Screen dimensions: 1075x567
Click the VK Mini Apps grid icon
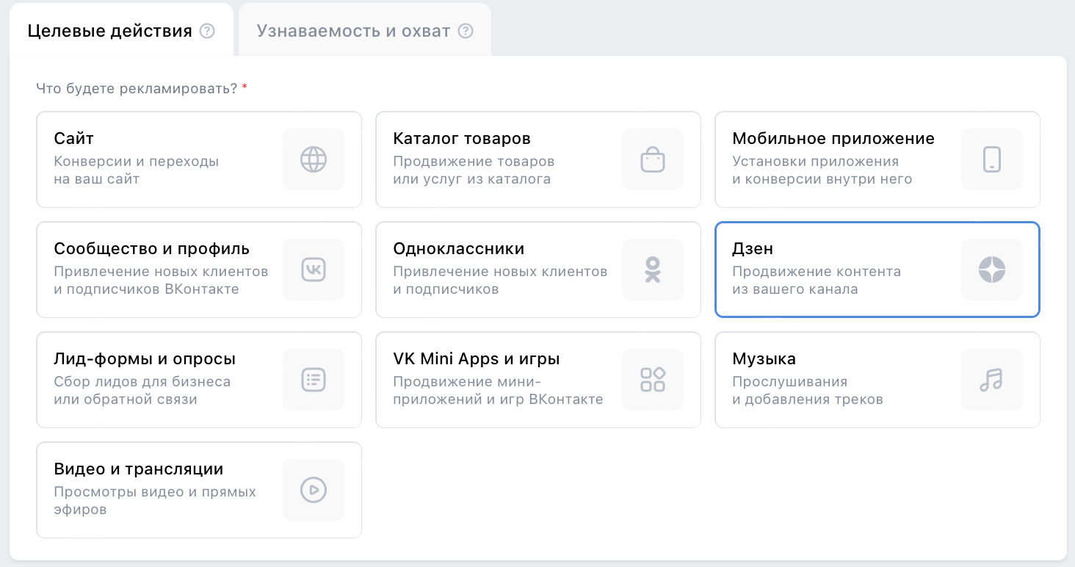653,380
